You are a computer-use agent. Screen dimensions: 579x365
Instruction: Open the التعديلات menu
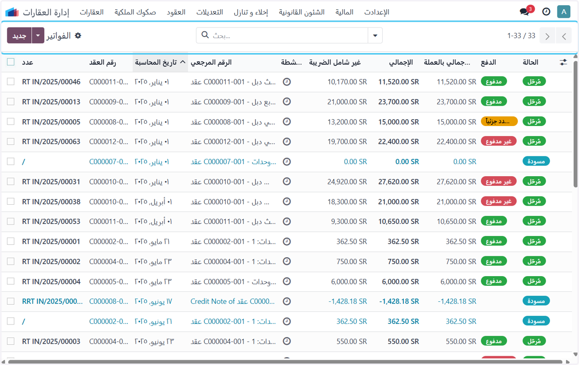pyautogui.click(x=209, y=12)
